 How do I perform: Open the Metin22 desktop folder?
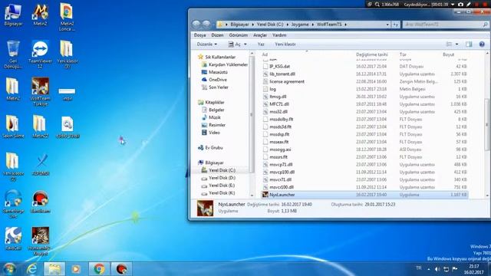tap(40, 127)
